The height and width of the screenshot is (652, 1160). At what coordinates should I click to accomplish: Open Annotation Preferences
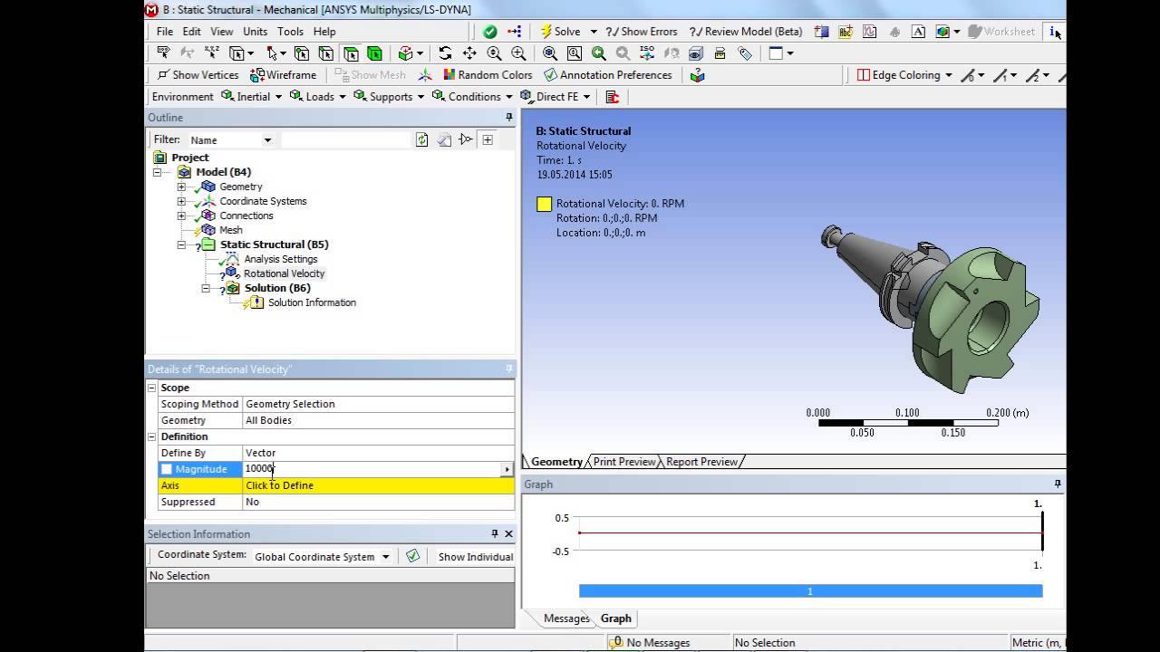pyautogui.click(x=608, y=75)
